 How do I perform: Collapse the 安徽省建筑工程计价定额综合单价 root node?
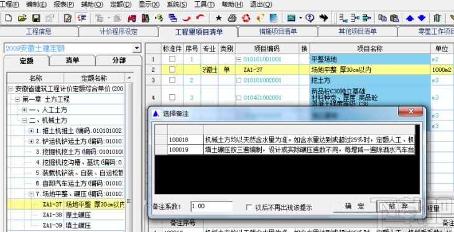tap(11, 89)
